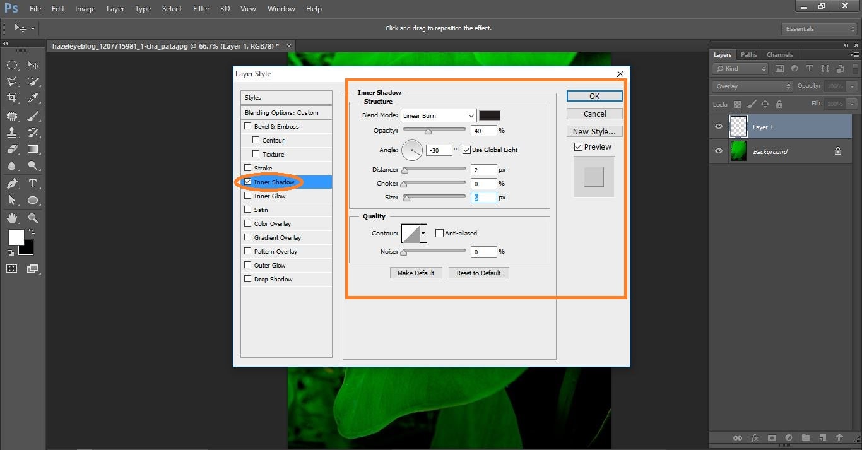
Task: Select the Crop tool
Action: click(12, 98)
